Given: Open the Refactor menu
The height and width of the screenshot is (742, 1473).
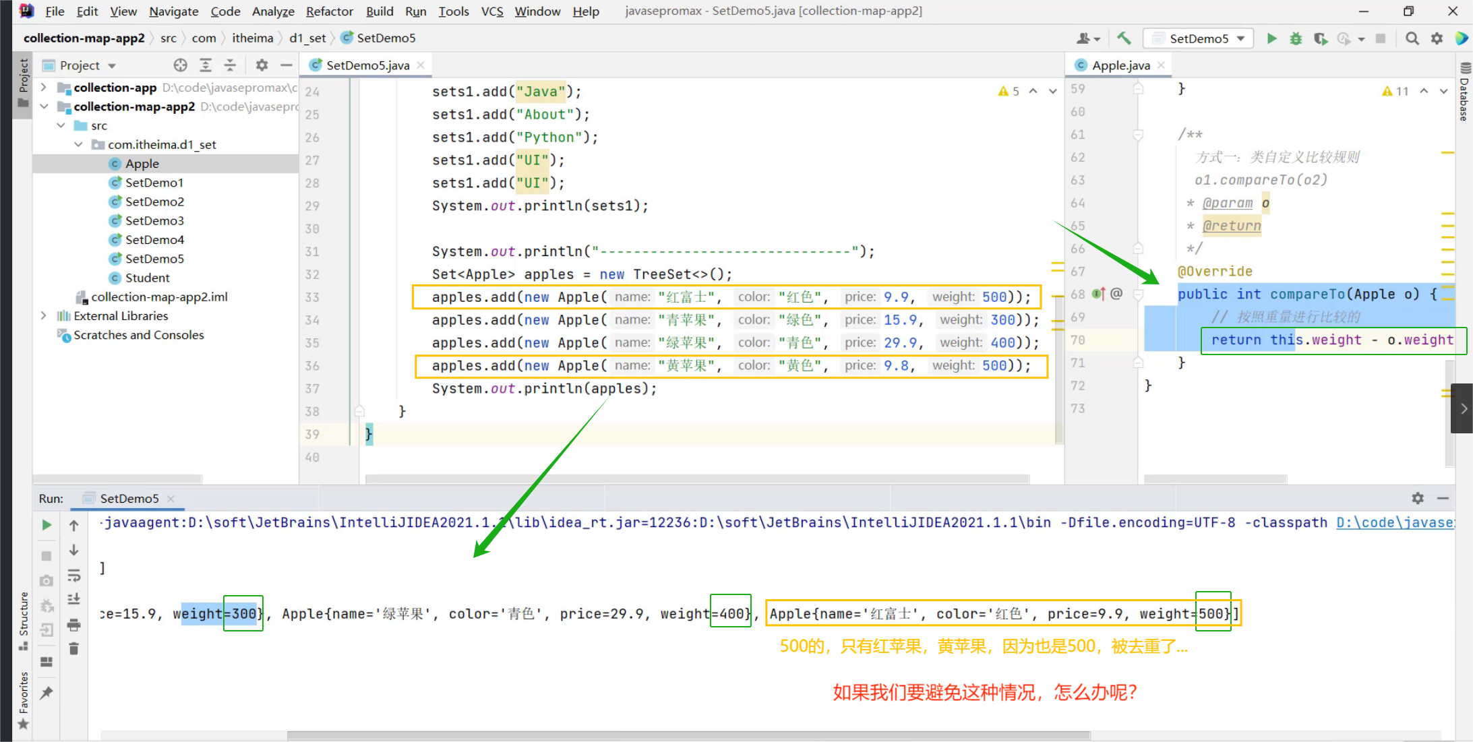Looking at the screenshot, I should pyautogui.click(x=329, y=11).
